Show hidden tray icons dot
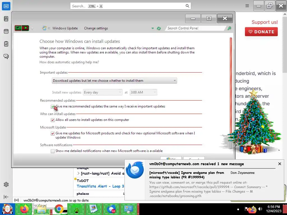 (238, 209)
